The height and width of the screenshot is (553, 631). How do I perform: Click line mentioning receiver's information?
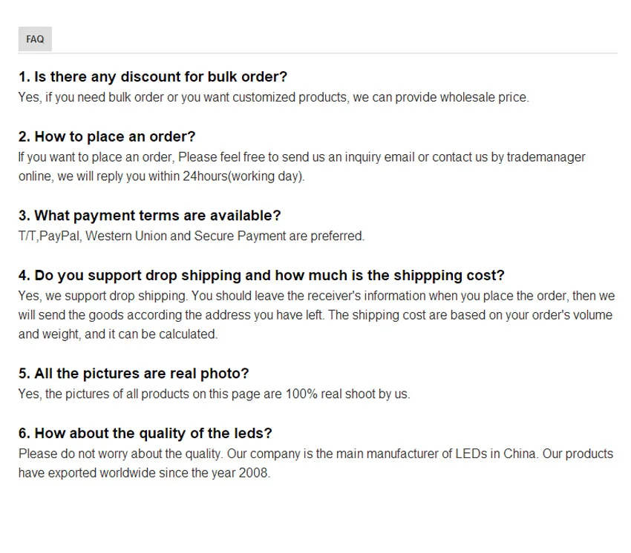click(x=317, y=296)
